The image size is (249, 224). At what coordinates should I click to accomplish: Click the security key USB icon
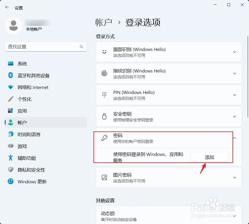point(104,116)
